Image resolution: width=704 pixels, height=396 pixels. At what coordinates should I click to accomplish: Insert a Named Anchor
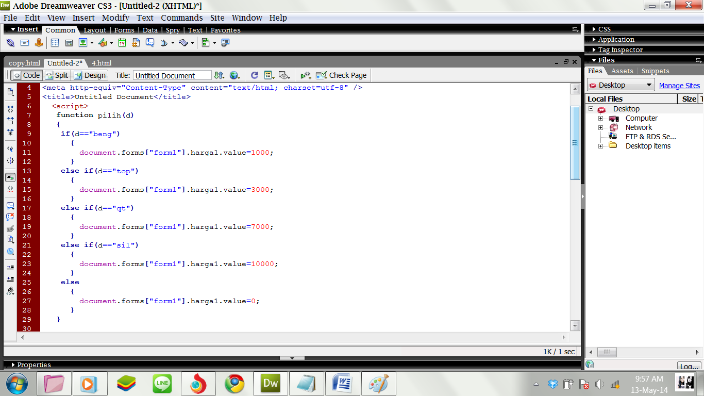click(x=39, y=43)
